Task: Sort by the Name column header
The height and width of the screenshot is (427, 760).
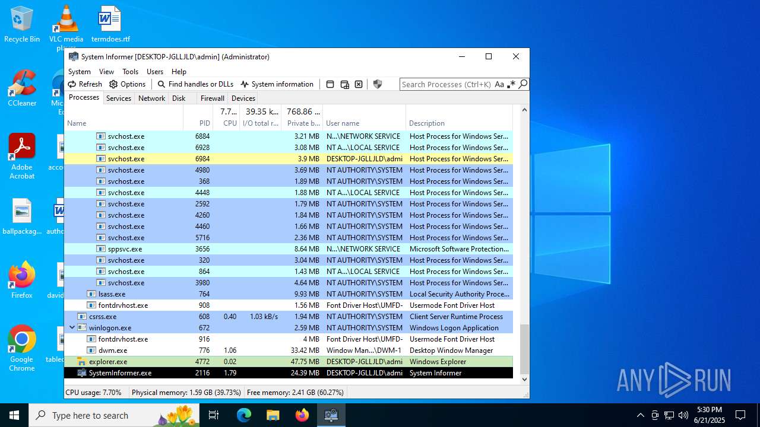Action: [124, 117]
